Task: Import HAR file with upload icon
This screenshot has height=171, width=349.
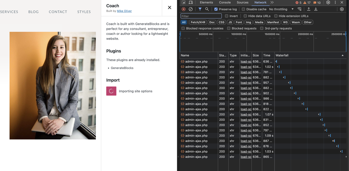Action: pyautogui.click(x=309, y=9)
